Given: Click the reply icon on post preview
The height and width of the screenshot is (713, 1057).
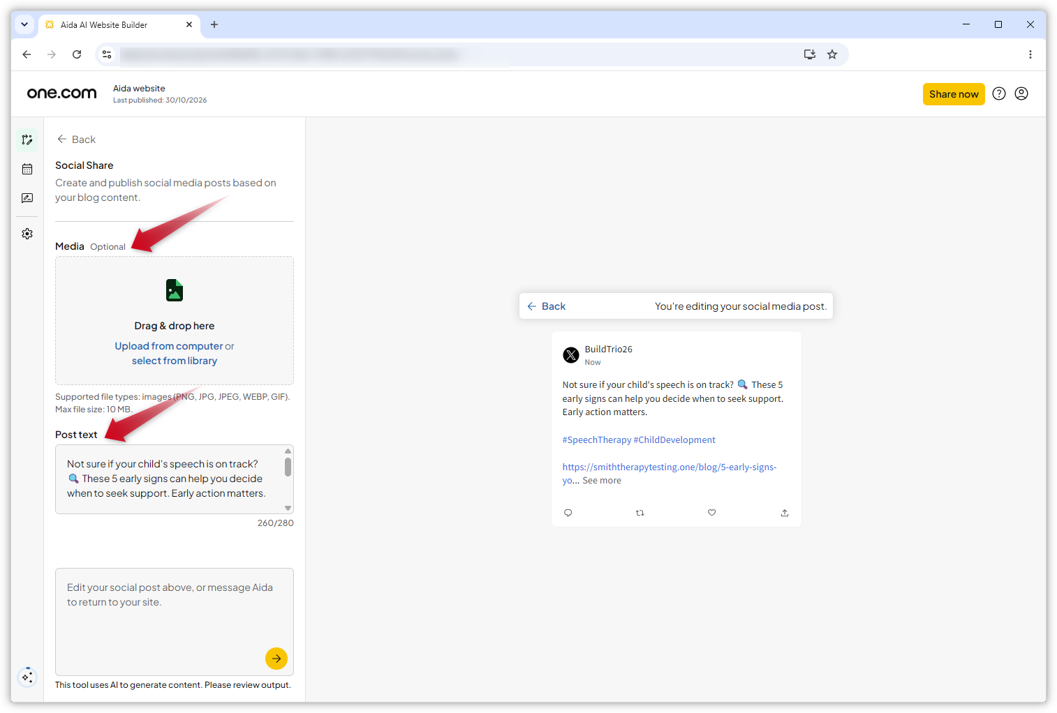Looking at the screenshot, I should pos(568,513).
